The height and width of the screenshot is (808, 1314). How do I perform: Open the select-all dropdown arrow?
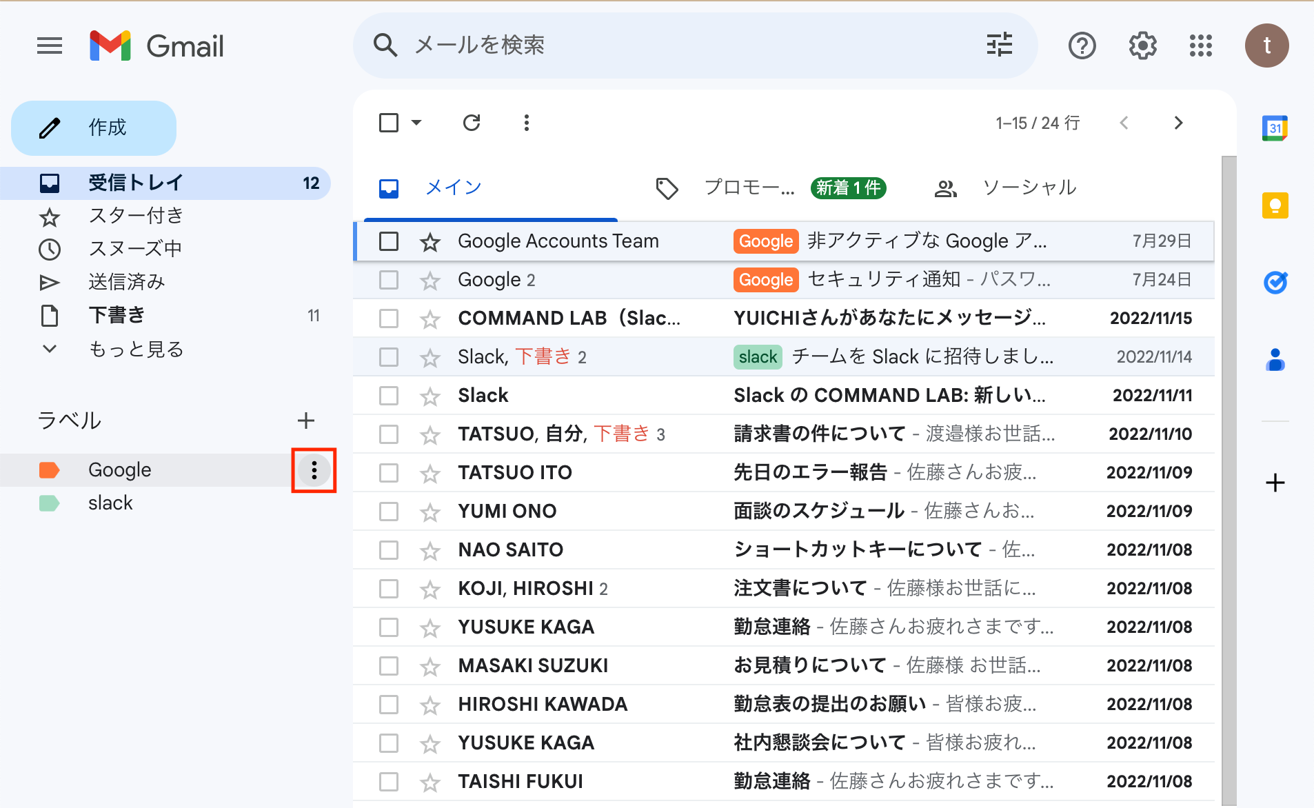click(x=416, y=123)
